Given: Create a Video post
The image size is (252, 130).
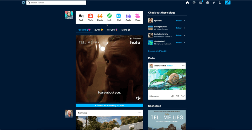Looking at the screenshot, I should 138,18.
